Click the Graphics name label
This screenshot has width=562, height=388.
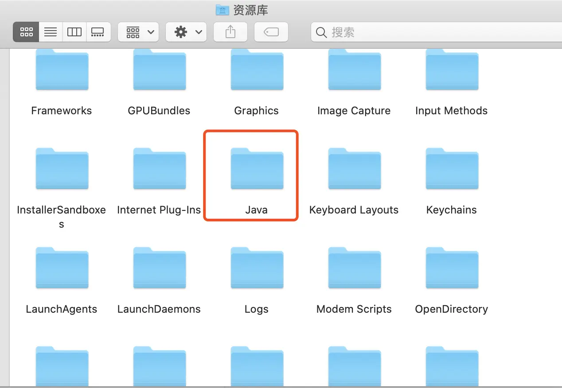257,111
